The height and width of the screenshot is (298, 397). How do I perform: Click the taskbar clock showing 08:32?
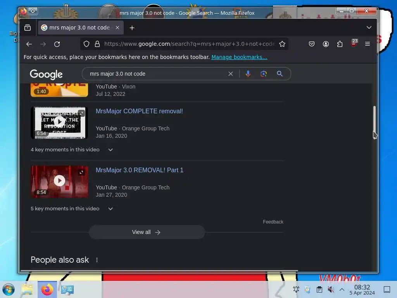[362, 289]
